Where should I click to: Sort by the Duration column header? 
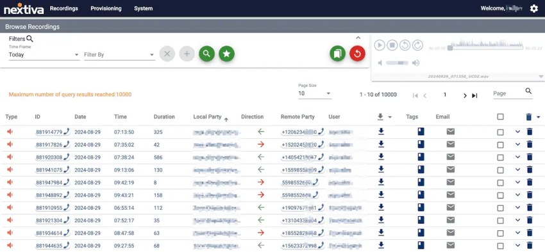164,117
